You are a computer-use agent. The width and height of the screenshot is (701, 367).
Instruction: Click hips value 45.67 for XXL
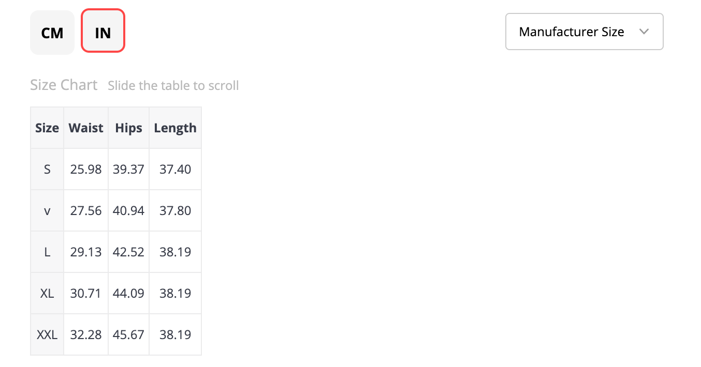(x=128, y=334)
